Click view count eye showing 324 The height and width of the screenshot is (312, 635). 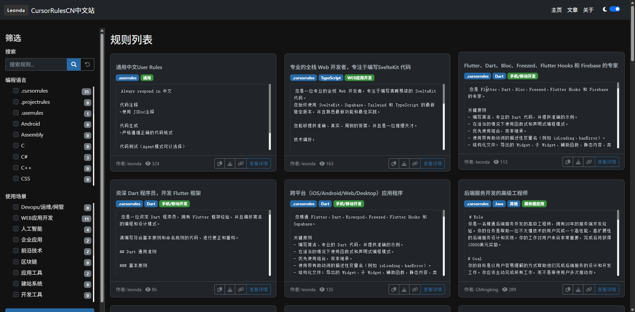pyautogui.click(x=148, y=164)
